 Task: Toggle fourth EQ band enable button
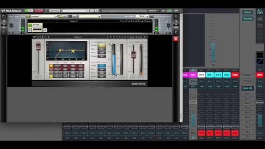(x=51, y=76)
